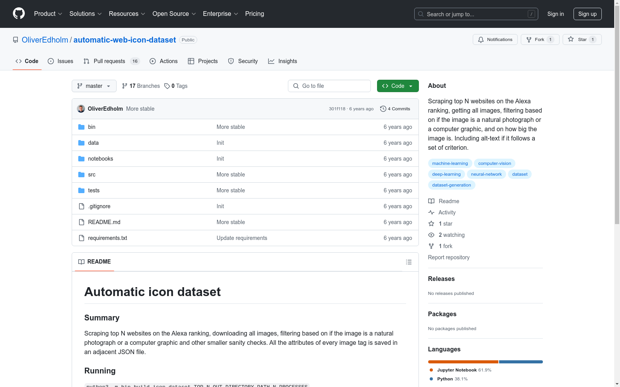The image size is (620, 387).
Task: Click the data folder icon
Action: (x=81, y=143)
